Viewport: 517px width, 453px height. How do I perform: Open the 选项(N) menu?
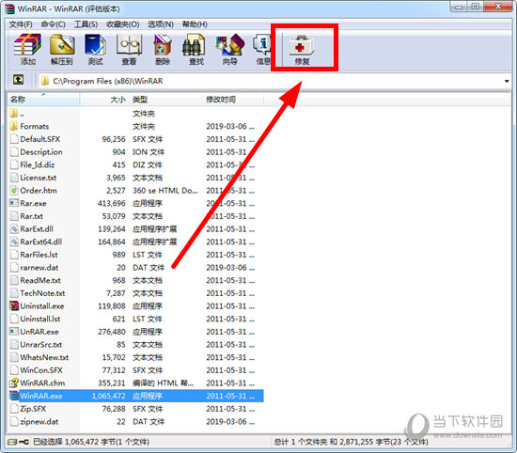click(161, 24)
